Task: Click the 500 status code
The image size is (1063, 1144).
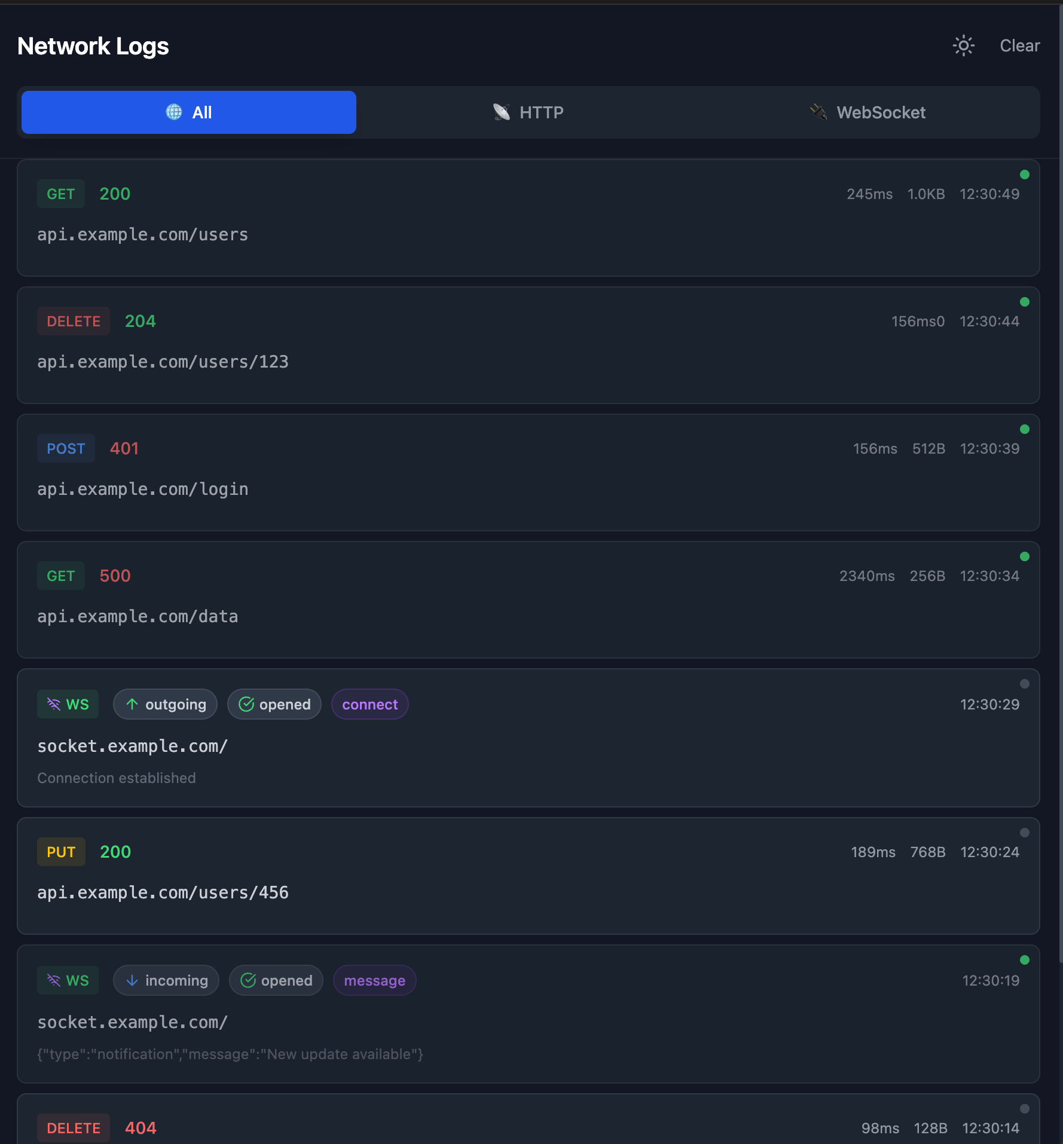Action: coord(115,576)
